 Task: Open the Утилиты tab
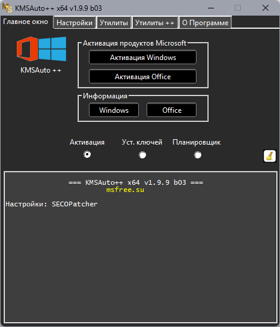click(x=114, y=23)
